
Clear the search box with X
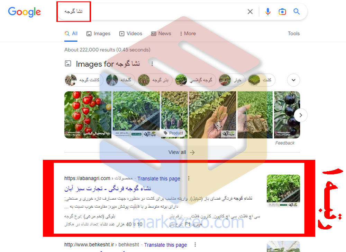coord(250,11)
